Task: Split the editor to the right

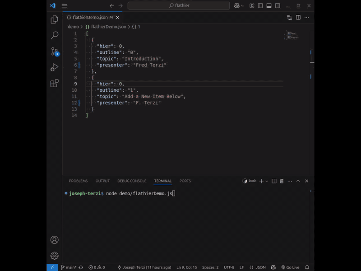Action: tap(298, 18)
